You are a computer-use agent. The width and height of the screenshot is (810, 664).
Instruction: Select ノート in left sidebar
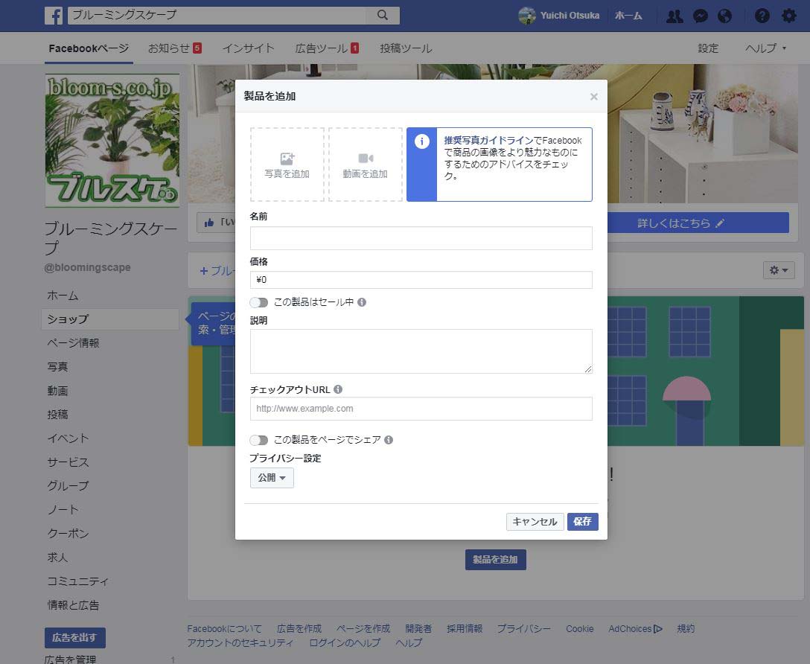click(63, 510)
